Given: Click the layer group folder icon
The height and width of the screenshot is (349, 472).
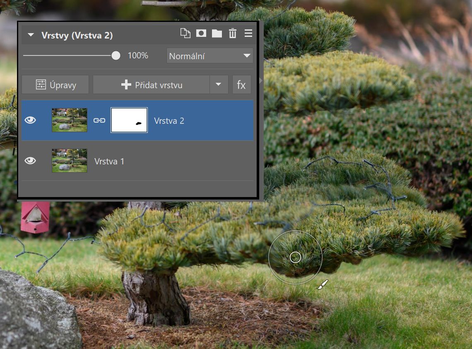Looking at the screenshot, I should point(217,34).
